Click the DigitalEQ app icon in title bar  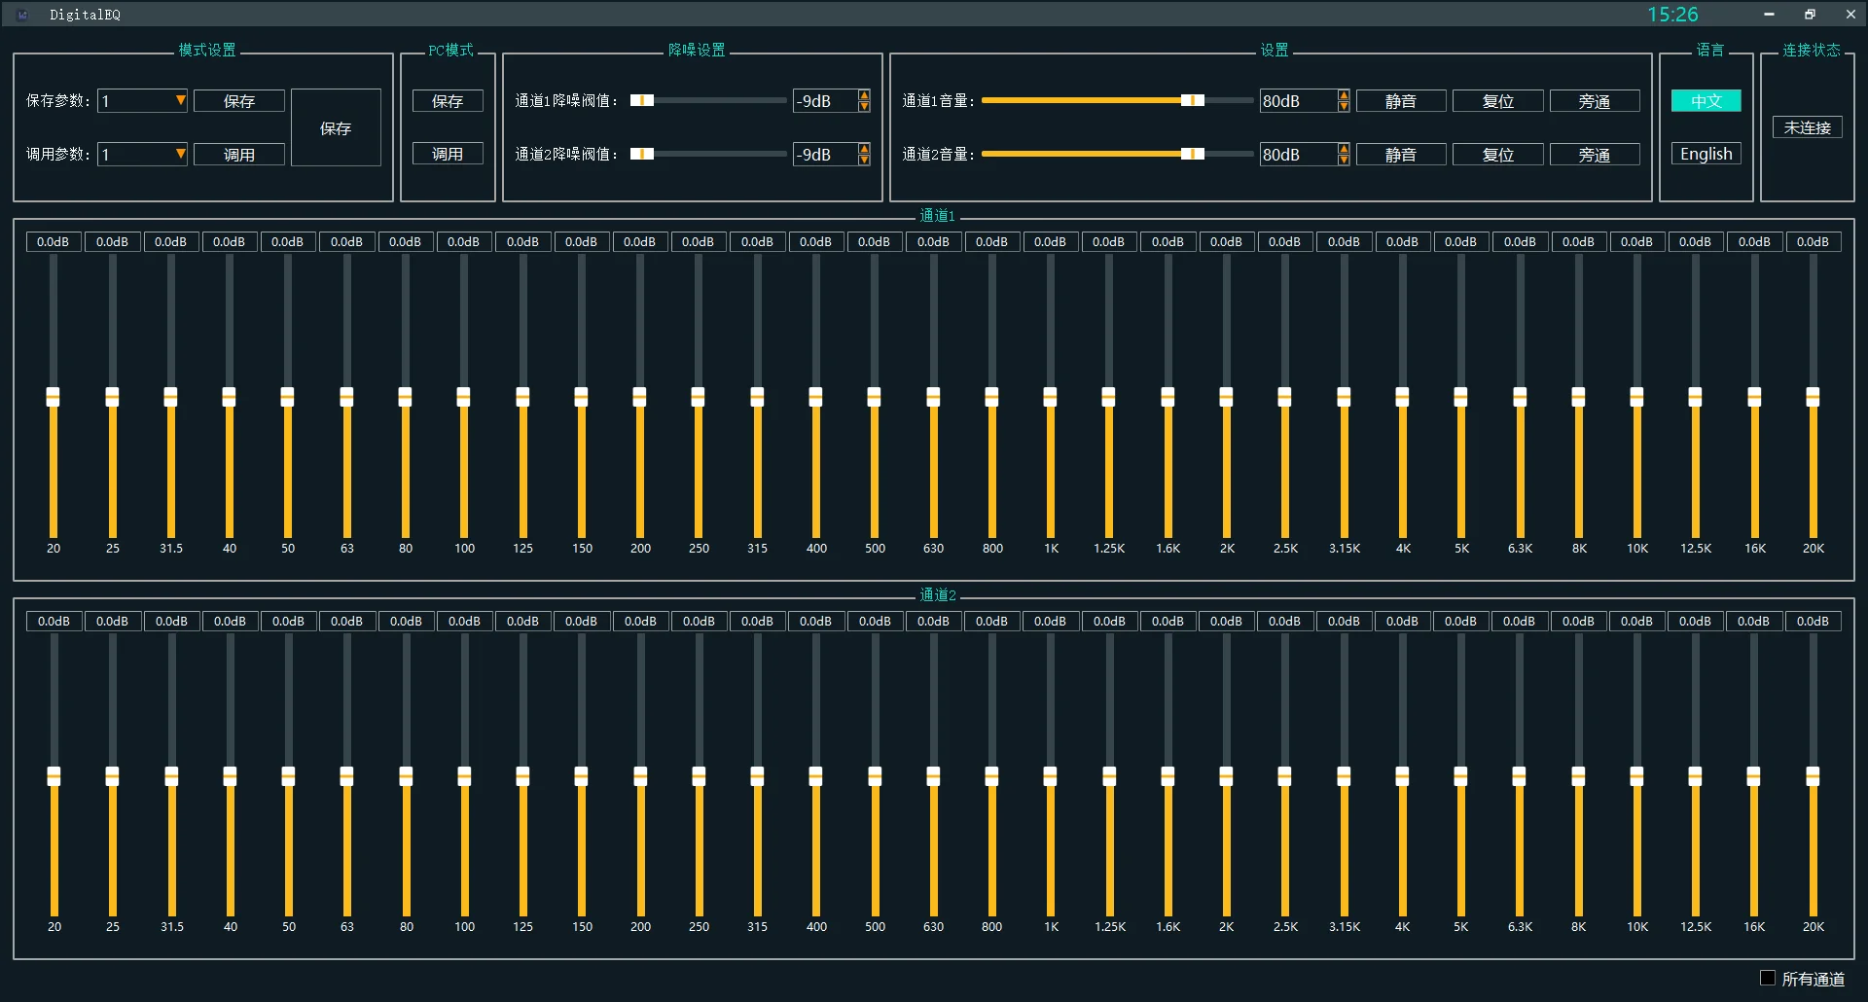click(22, 15)
